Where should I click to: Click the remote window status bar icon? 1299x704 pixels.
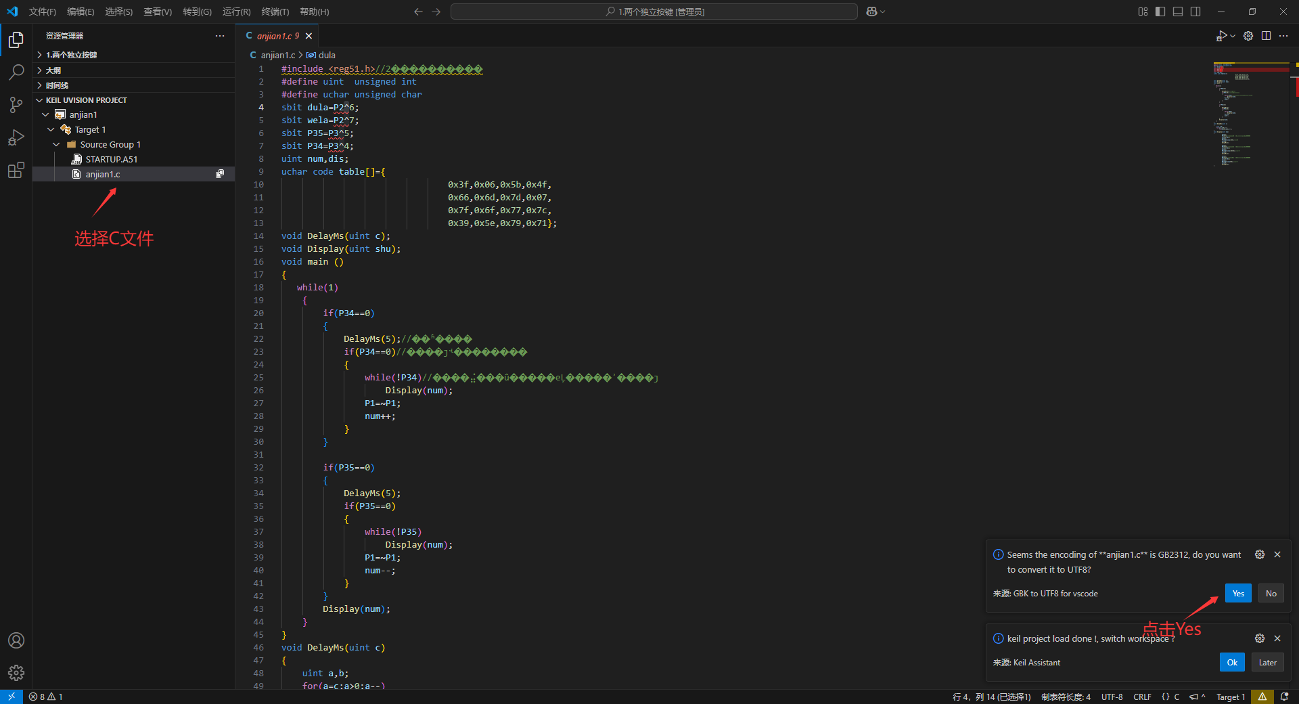12,697
